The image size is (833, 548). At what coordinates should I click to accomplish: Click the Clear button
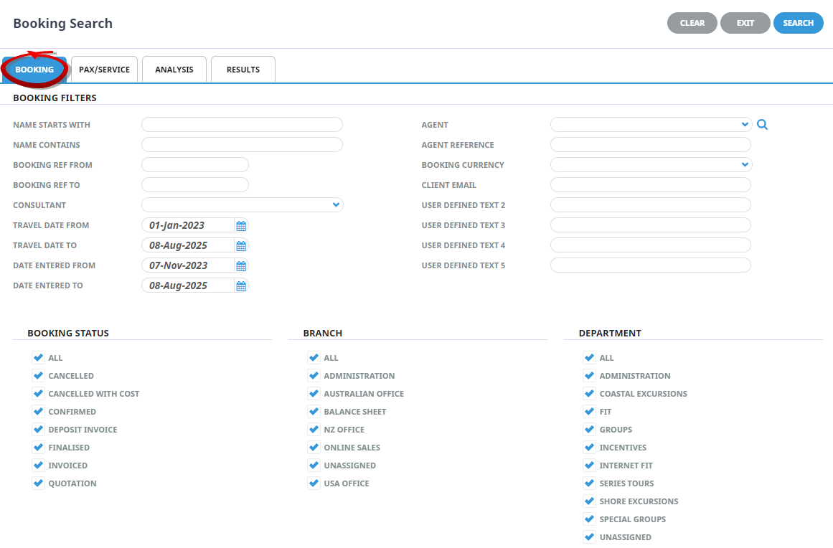pyautogui.click(x=692, y=23)
